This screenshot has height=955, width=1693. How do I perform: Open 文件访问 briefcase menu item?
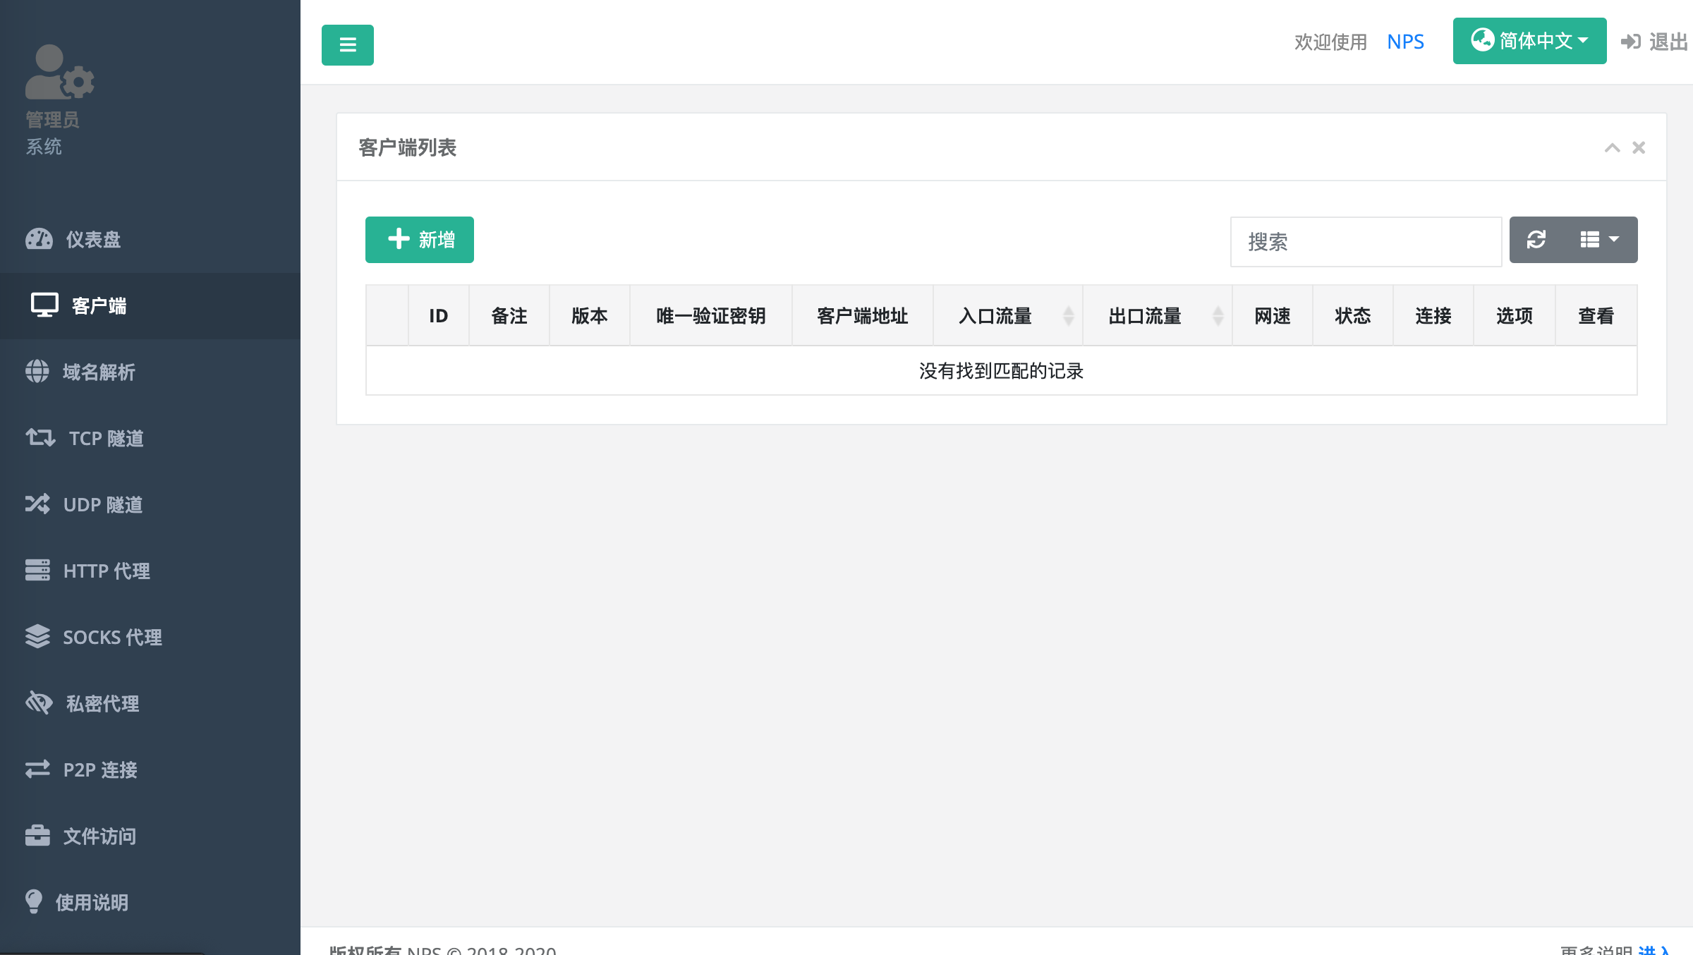(99, 837)
